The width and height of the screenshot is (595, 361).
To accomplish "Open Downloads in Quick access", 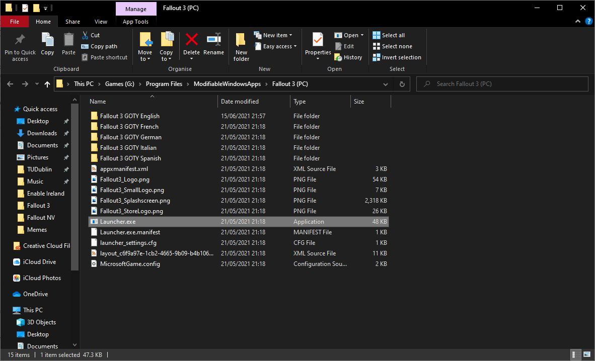I will coord(42,133).
